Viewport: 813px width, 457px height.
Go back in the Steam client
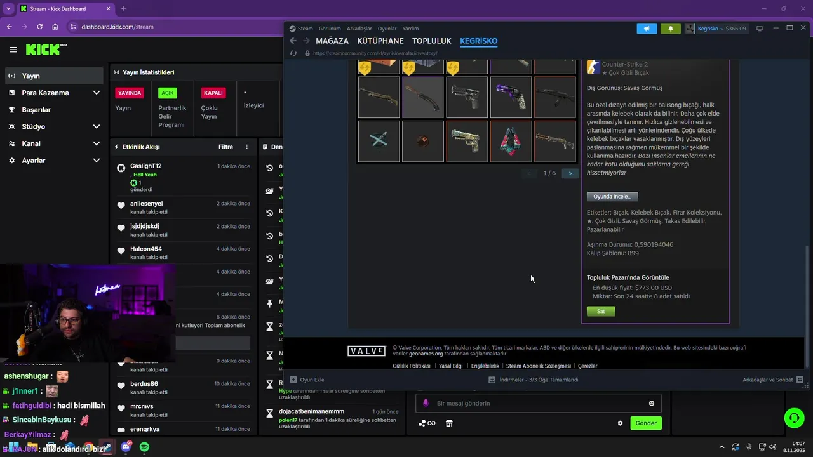pyautogui.click(x=293, y=41)
